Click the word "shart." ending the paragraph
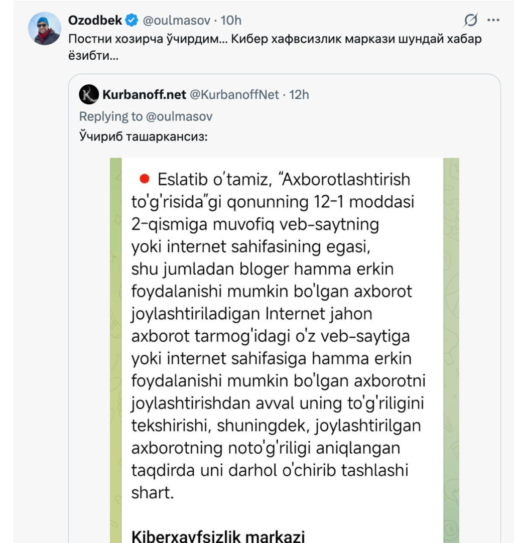Image resolution: width=514 pixels, height=543 pixels. (x=152, y=493)
